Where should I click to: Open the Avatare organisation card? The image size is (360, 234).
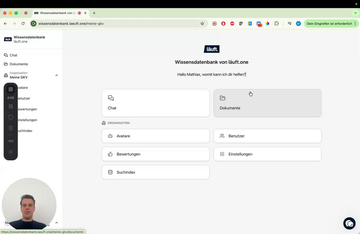156,136
